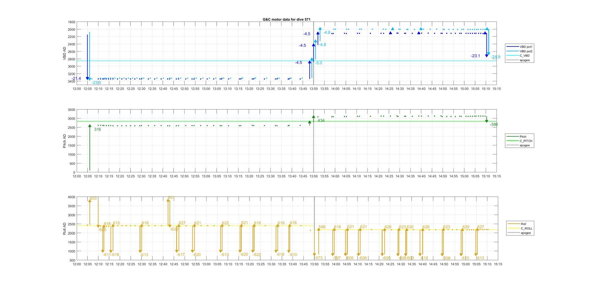590x292 pixels.
Task: Click the '14:30' tick on Pitch plot x-axis
Action: (400, 176)
